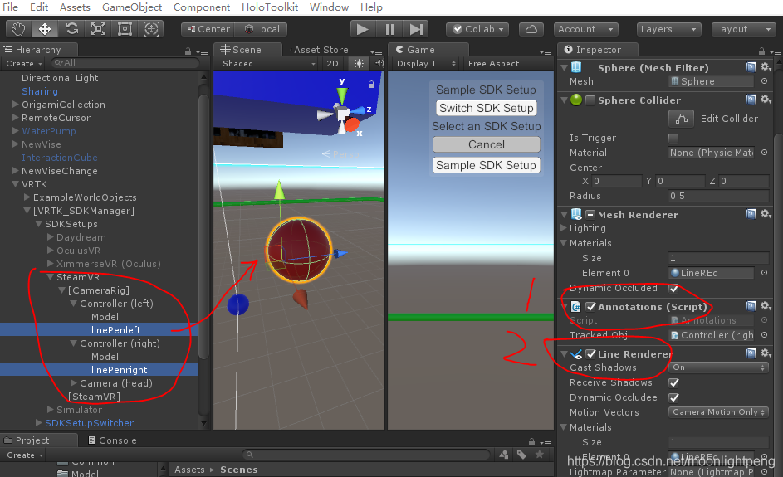Select the Move tool in toolbar

pos(45,29)
